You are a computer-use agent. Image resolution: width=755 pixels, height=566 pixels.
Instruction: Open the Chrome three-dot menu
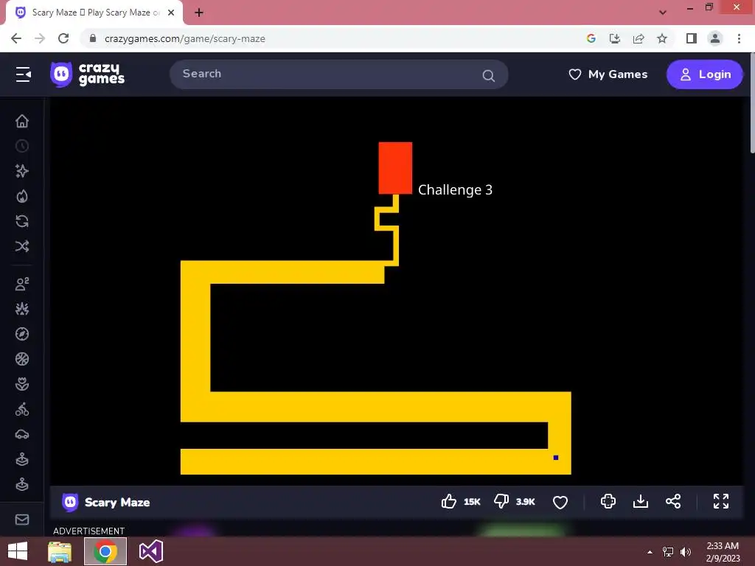pyautogui.click(x=739, y=38)
